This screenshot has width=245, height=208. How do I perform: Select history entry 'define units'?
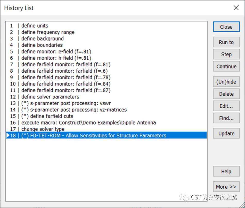(x=106, y=26)
